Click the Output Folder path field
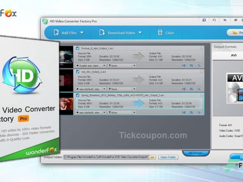 pyautogui.click(x=106, y=157)
